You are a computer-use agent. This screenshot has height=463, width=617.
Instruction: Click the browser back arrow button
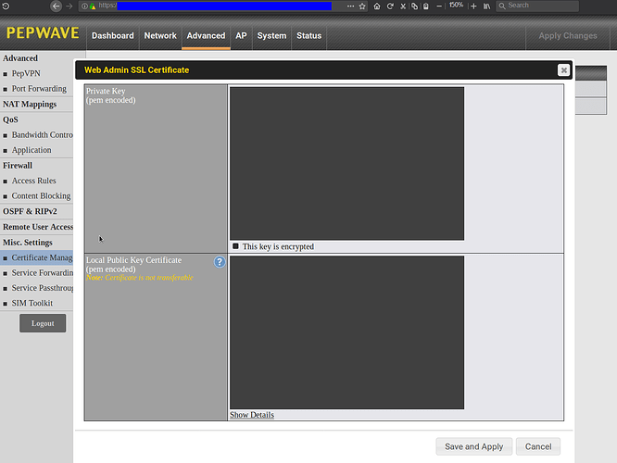click(x=56, y=6)
